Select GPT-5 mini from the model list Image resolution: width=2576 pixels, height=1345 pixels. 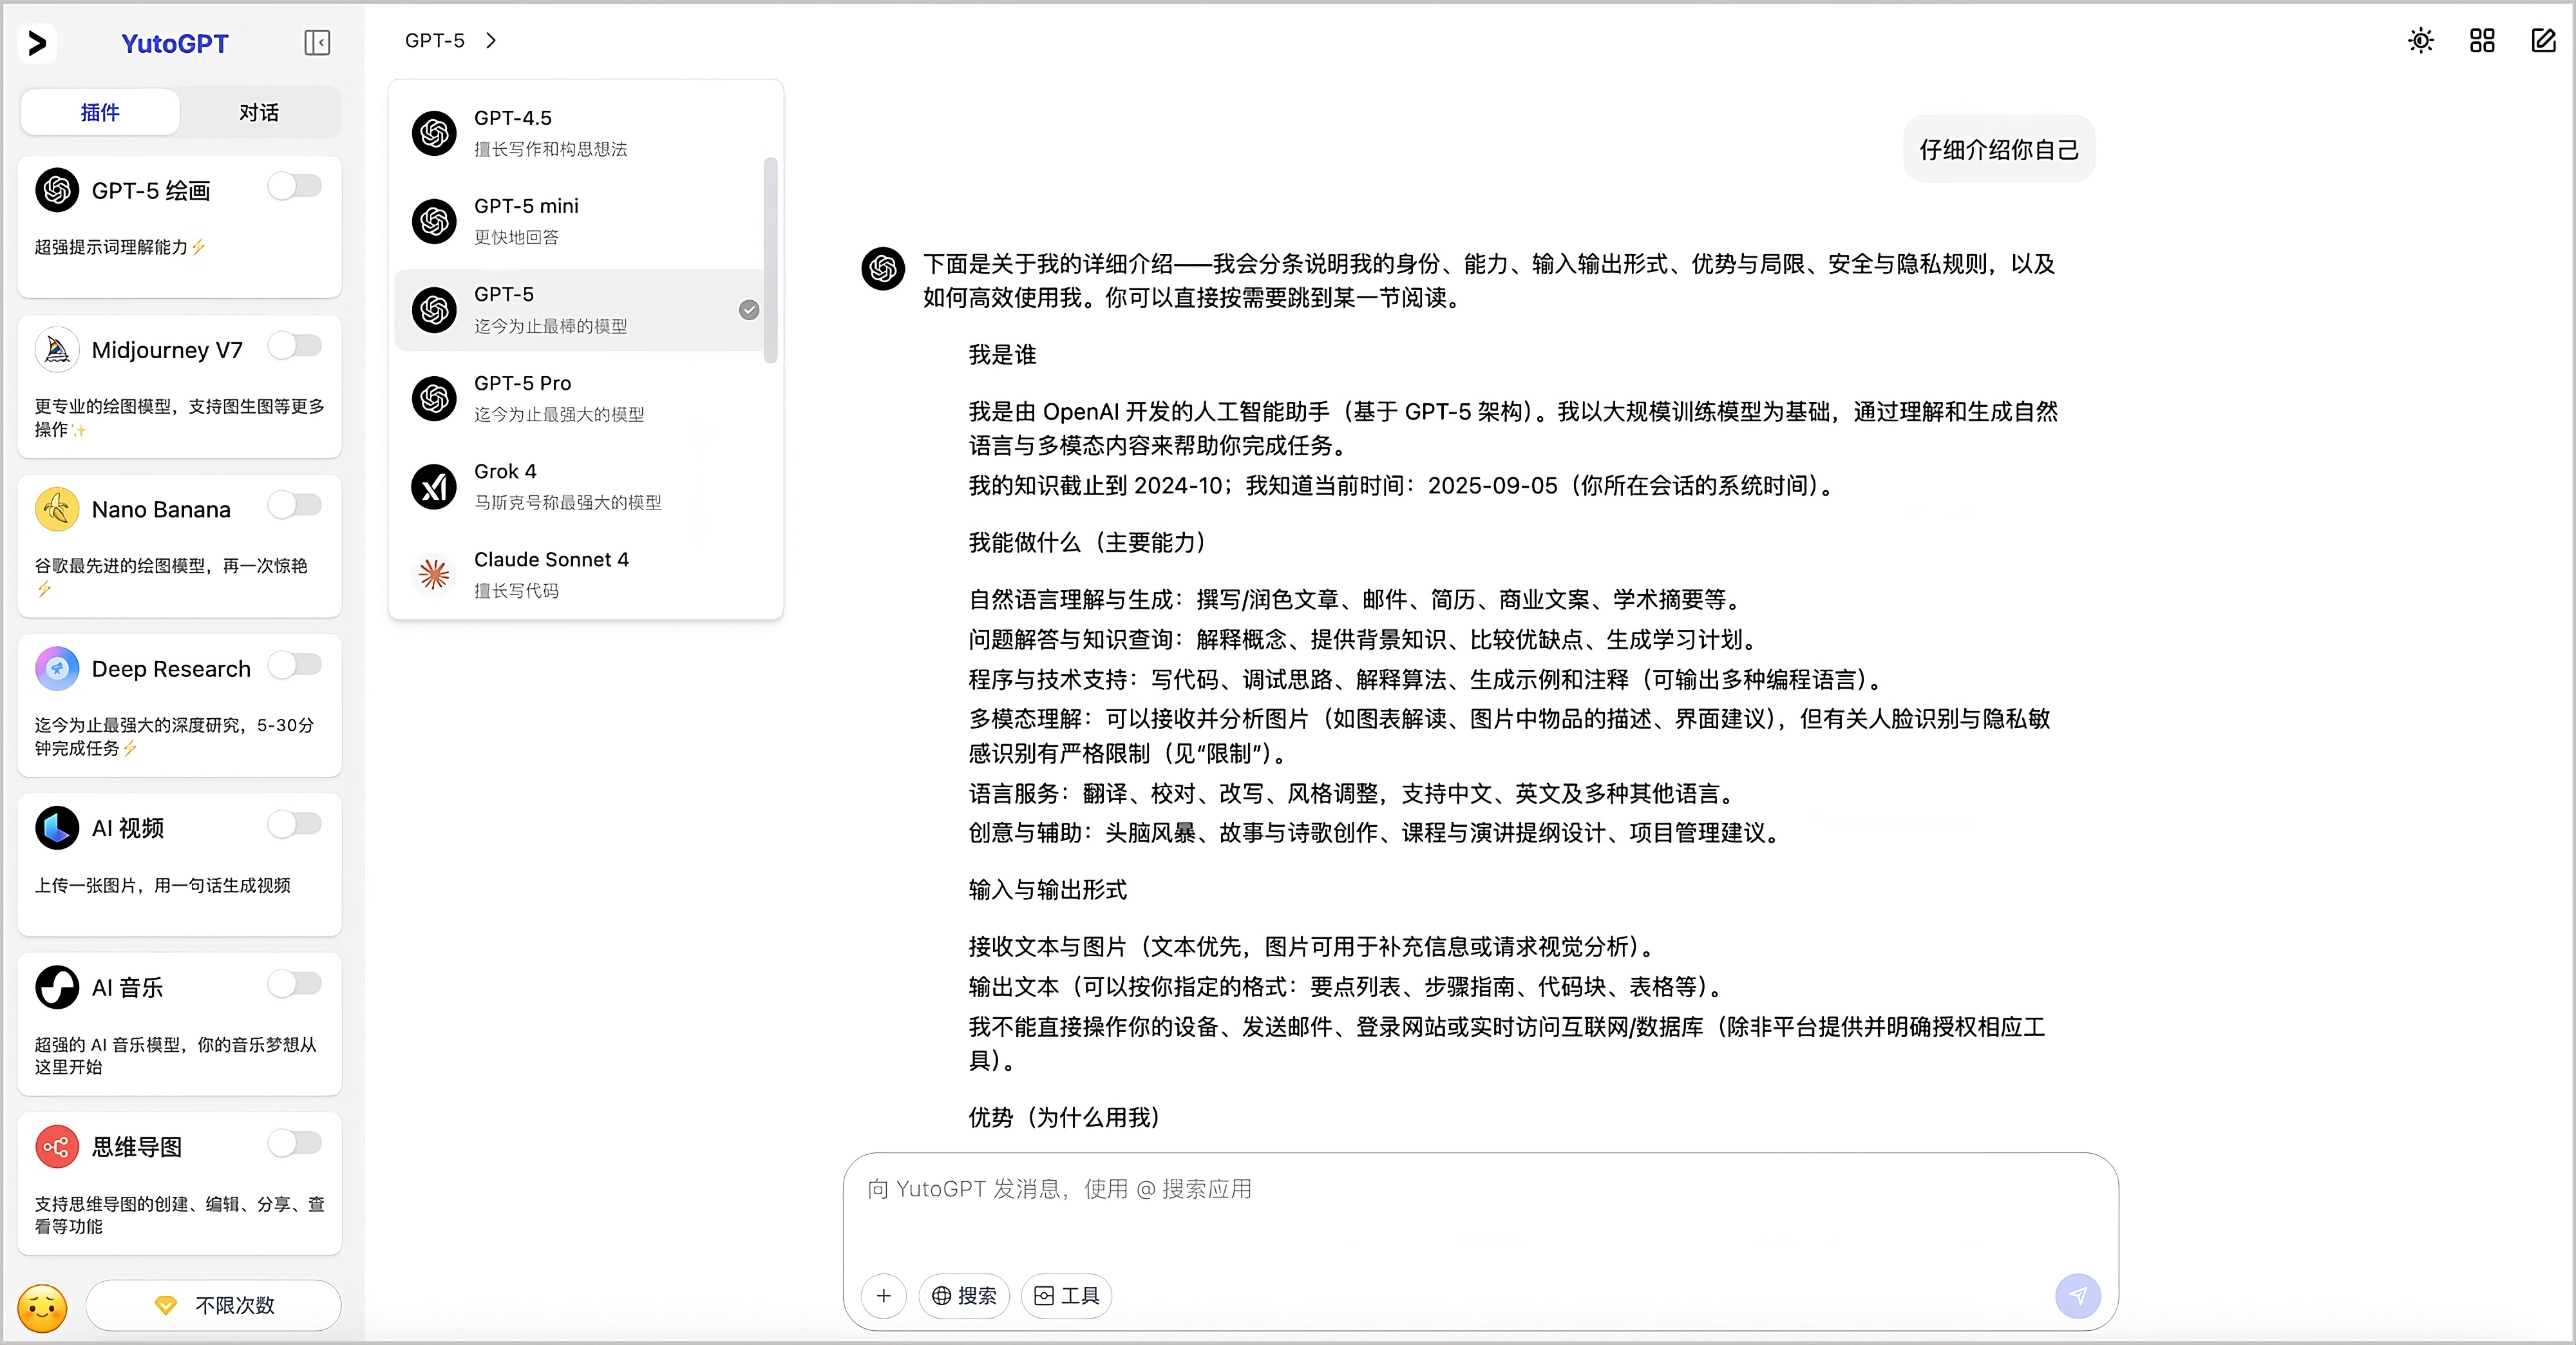tap(580, 221)
